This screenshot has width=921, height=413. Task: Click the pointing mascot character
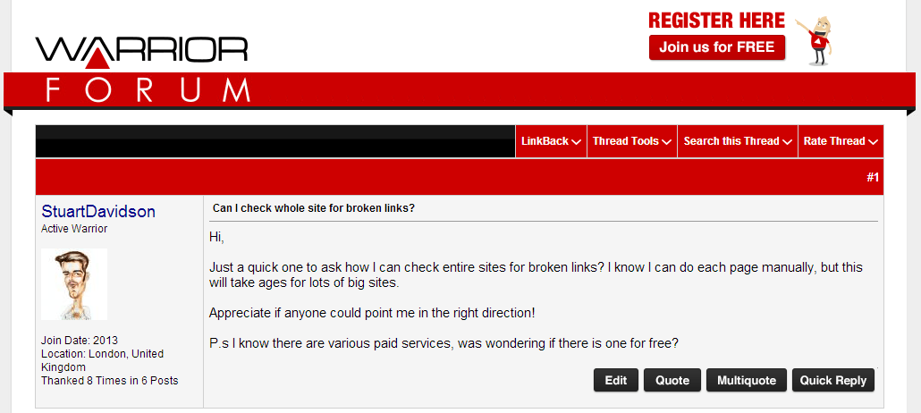[818, 40]
